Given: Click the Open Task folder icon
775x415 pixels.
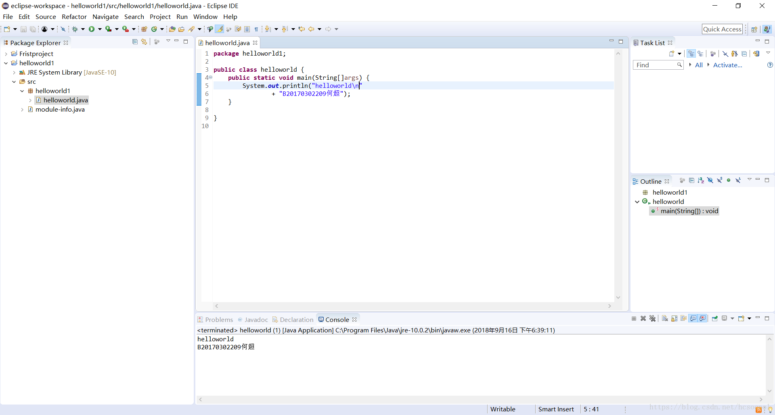Looking at the screenshot, I should [x=182, y=29].
